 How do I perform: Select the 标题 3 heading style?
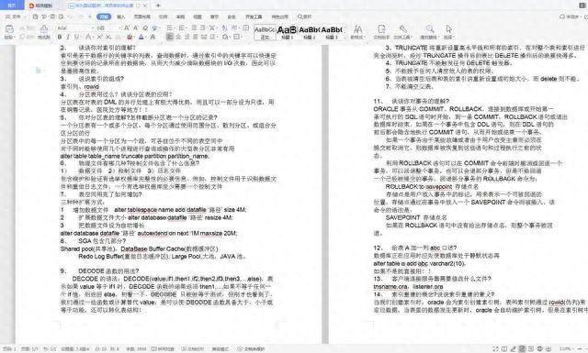point(332,33)
